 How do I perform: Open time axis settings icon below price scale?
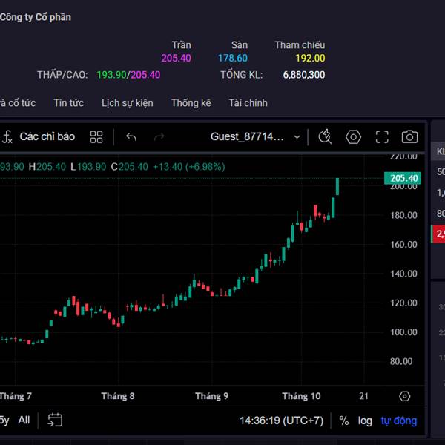[404, 396]
